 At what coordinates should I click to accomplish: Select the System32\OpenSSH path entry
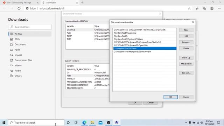click(x=145, y=45)
